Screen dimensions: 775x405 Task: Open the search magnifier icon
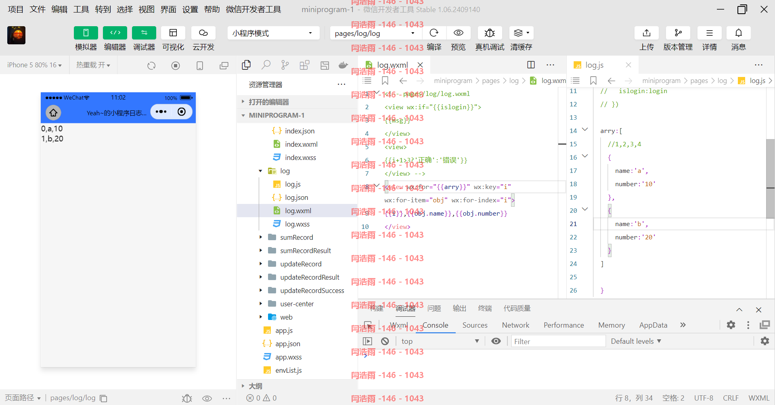tap(266, 65)
